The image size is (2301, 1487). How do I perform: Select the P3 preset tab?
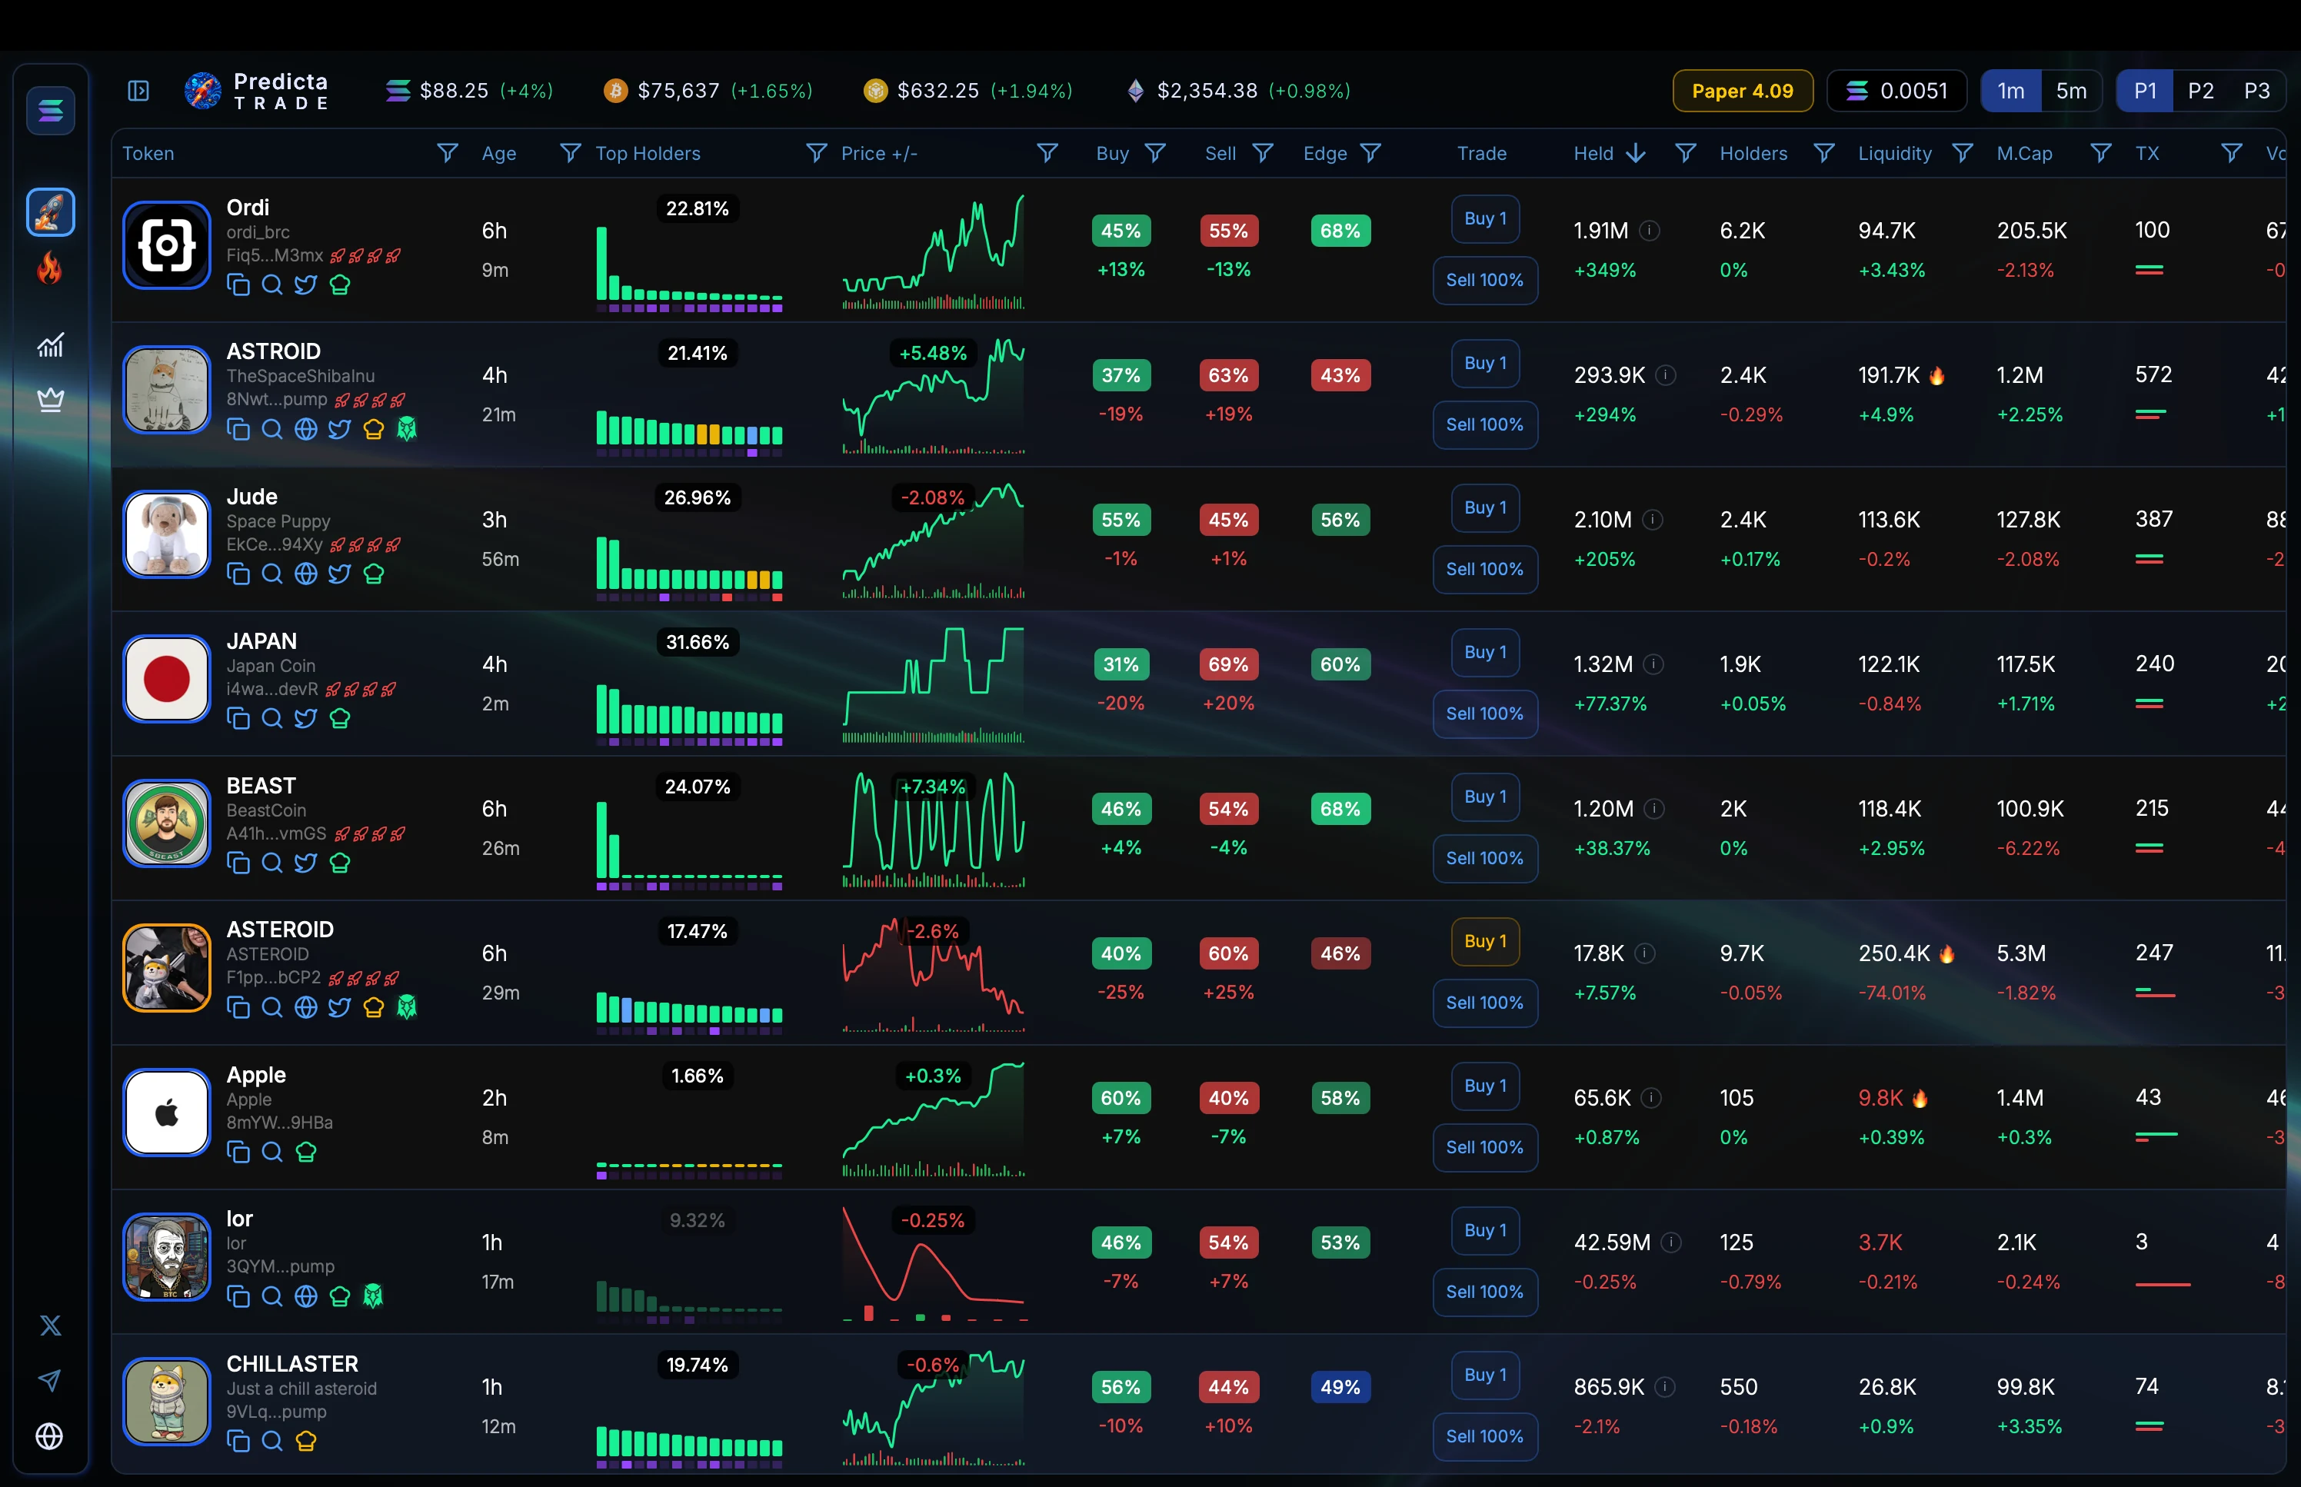(x=2256, y=91)
